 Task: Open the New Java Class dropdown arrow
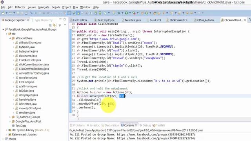[150, 13]
